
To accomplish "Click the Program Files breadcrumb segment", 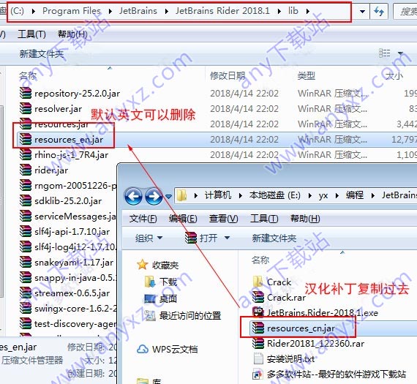I will pyautogui.click(x=72, y=11).
